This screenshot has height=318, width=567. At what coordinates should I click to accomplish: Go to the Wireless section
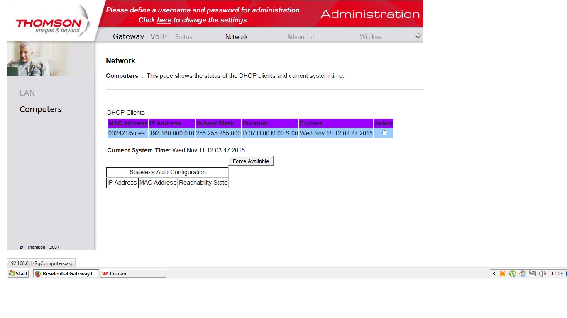371,37
